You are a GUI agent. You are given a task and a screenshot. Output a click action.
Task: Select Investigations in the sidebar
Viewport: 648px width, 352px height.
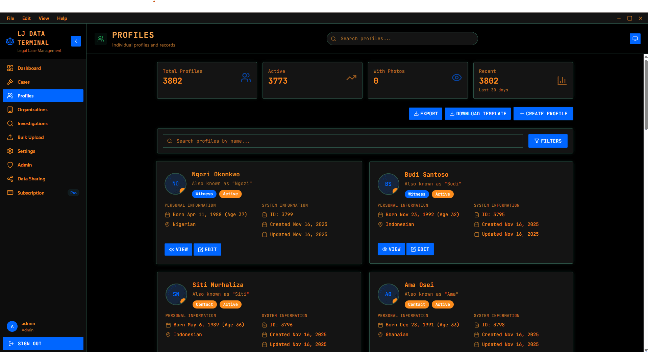pyautogui.click(x=32, y=123)
